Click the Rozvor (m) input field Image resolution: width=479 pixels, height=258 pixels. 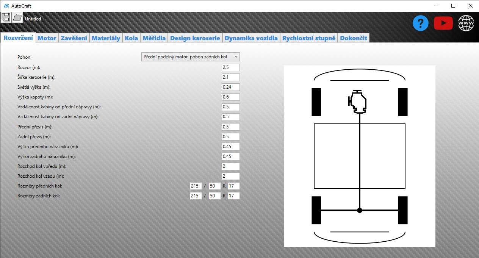[x=230, y=67]
